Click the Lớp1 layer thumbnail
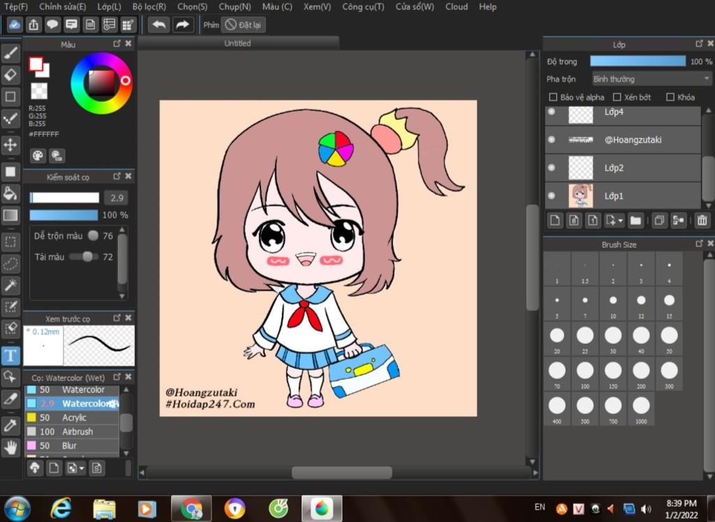 tap(580, 196)
